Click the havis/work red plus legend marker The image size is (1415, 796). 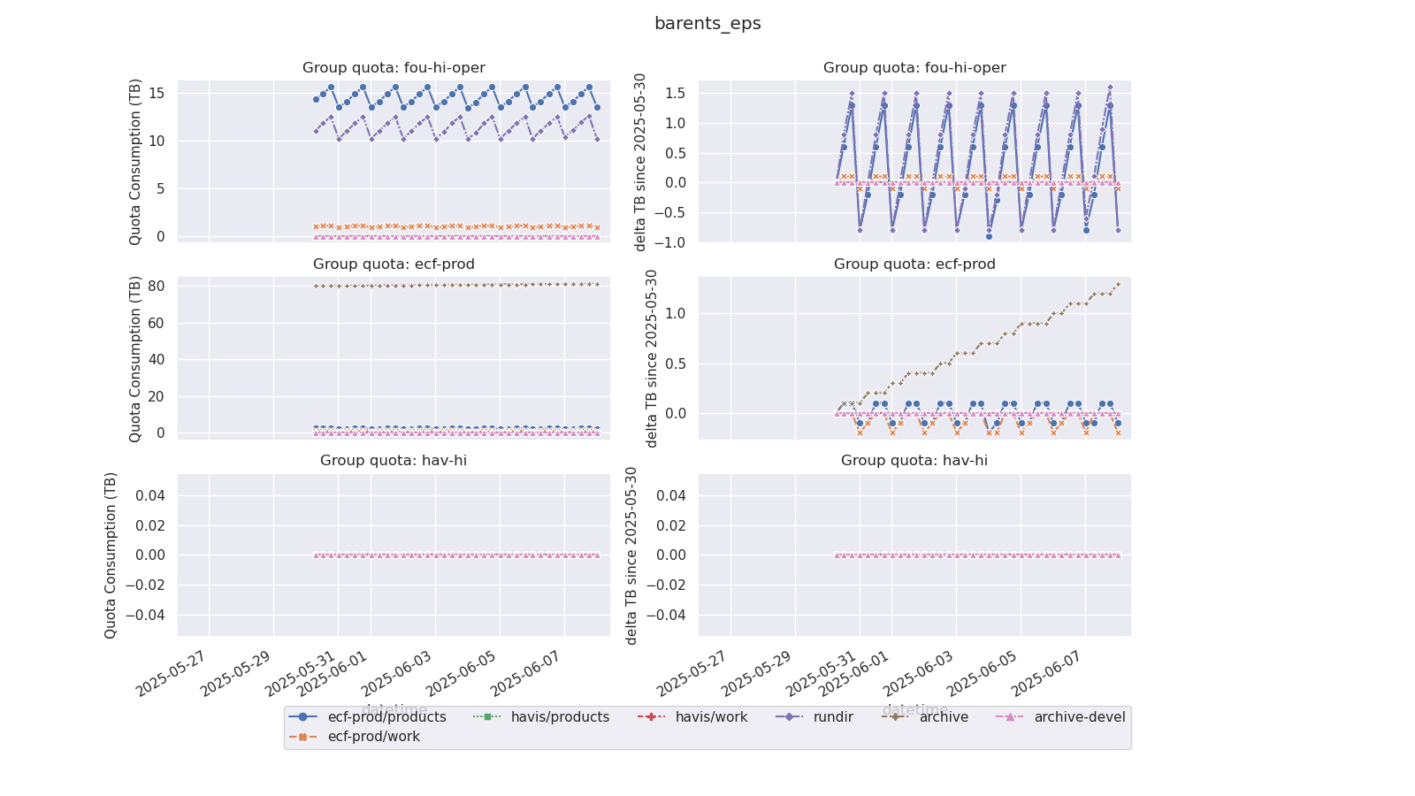[651, 717]
